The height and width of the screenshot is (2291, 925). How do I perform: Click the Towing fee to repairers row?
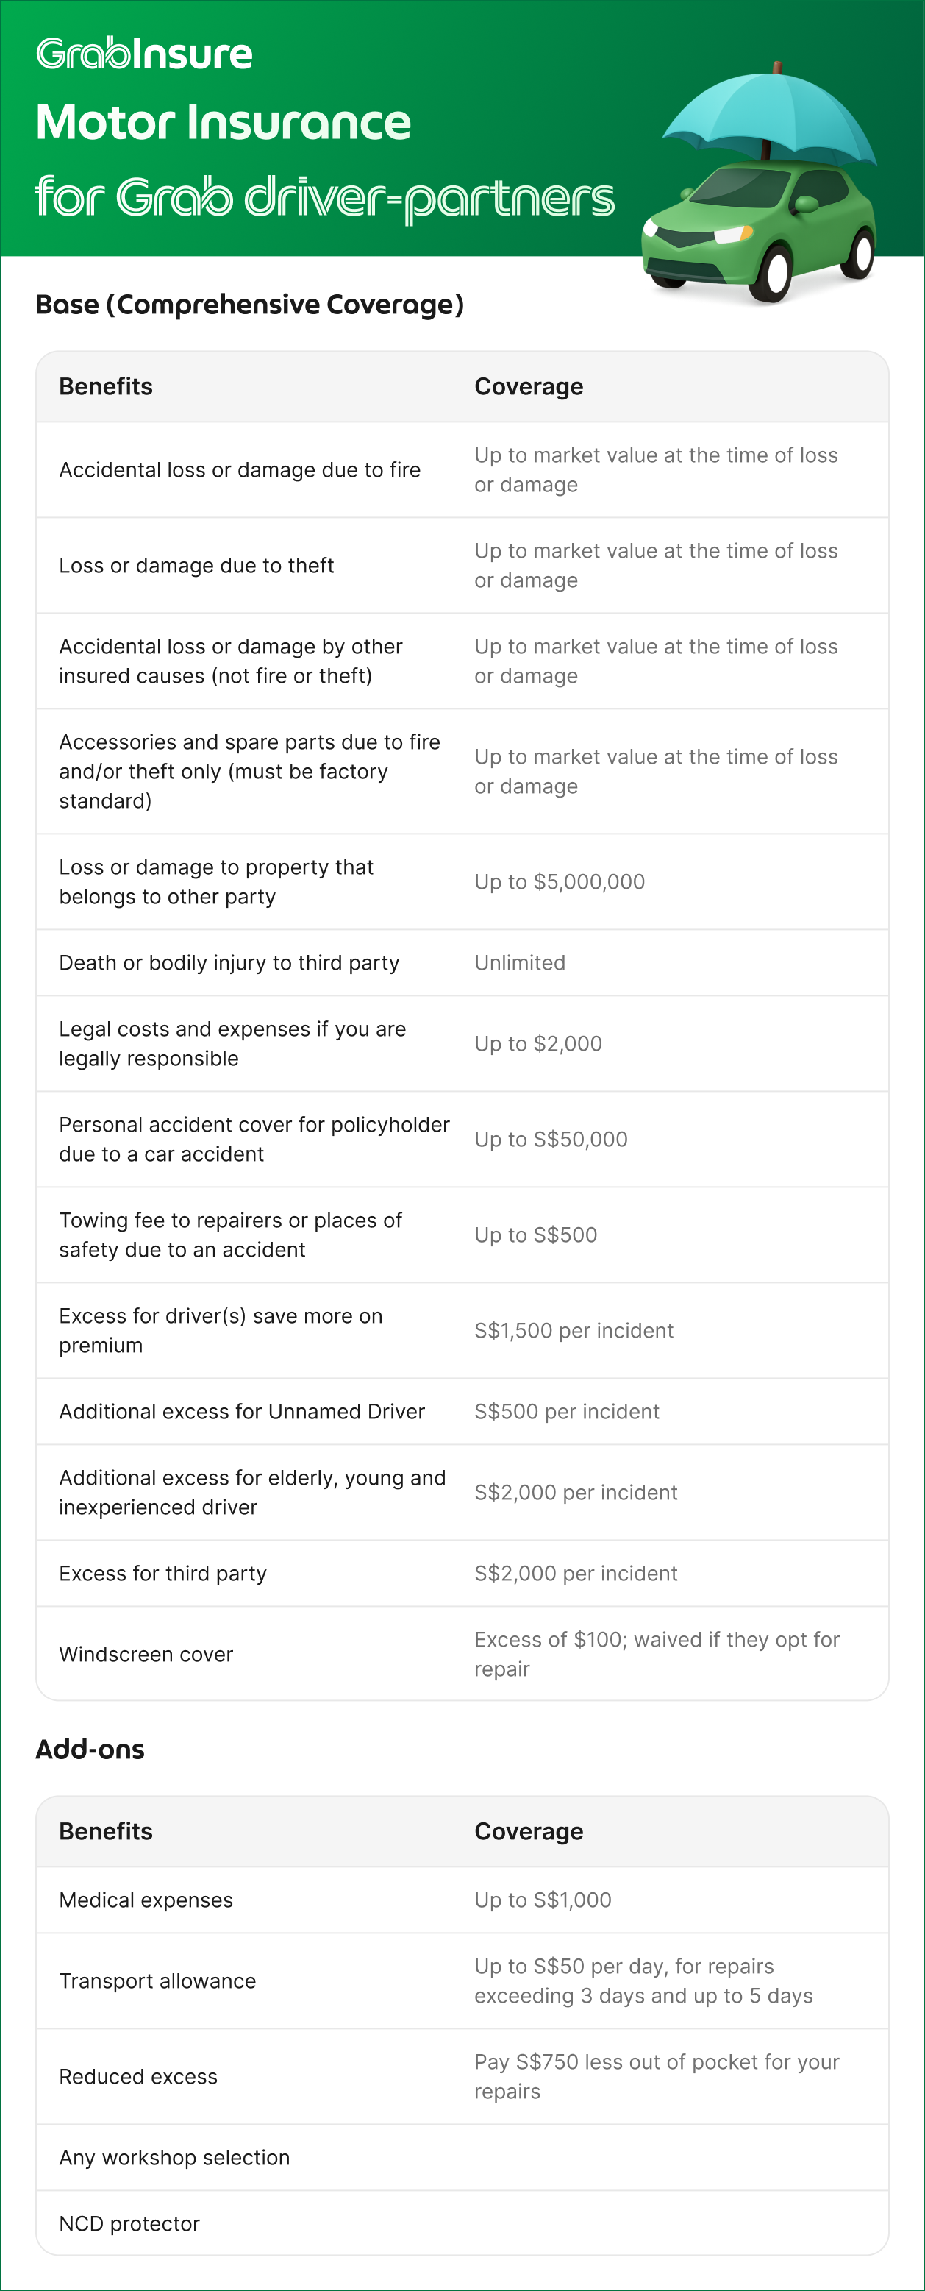[462, 1235]
